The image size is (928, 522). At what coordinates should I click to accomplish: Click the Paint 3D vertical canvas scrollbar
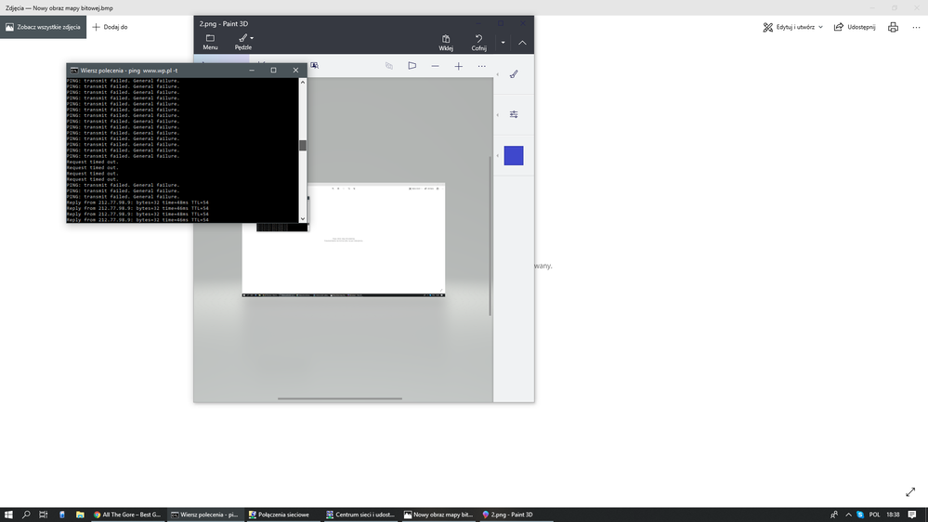(490, 236)
